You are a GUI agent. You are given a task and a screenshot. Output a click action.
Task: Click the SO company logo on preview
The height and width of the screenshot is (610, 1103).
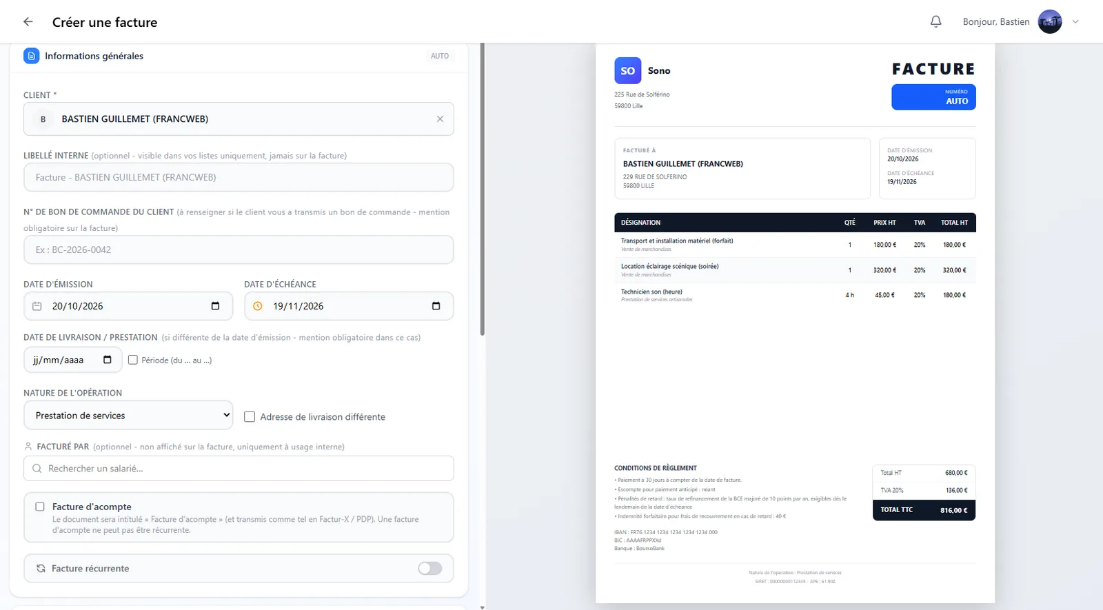pyautogui.click(x=627, y=70)
